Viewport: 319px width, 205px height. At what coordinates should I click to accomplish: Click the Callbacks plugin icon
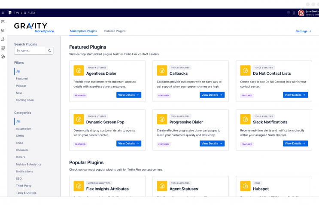162,70
